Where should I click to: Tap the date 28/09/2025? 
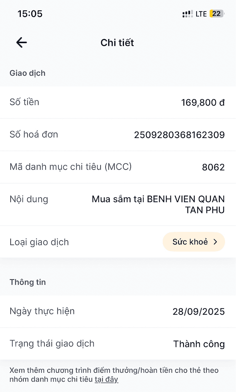[x=199, y=312]
